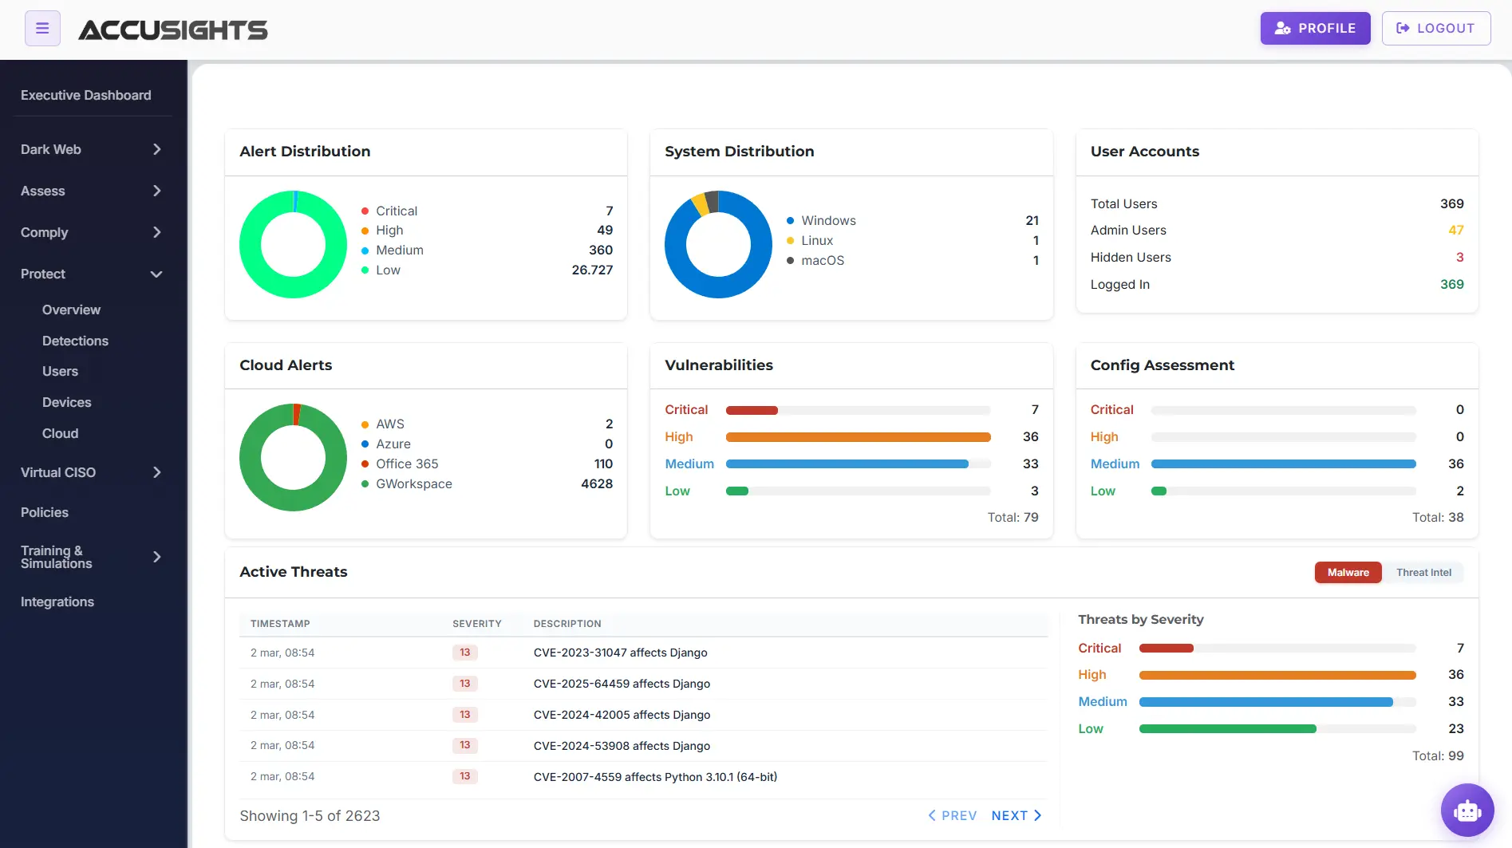The width and height of the screenshot is (1512, 848).
Task: Click the System Distribution donut chart
Action: pyautogui.click(x=719, y=244)
